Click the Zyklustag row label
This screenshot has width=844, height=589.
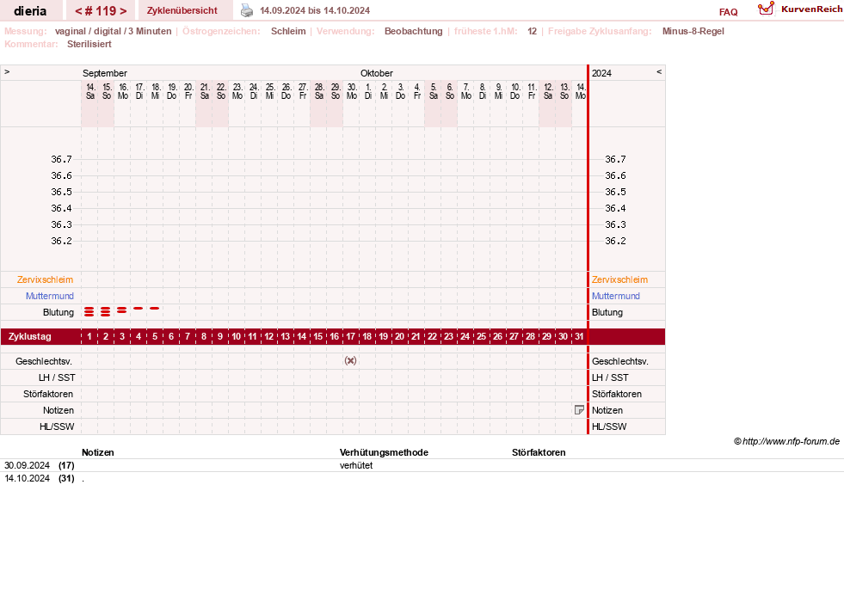pos(29,336)
